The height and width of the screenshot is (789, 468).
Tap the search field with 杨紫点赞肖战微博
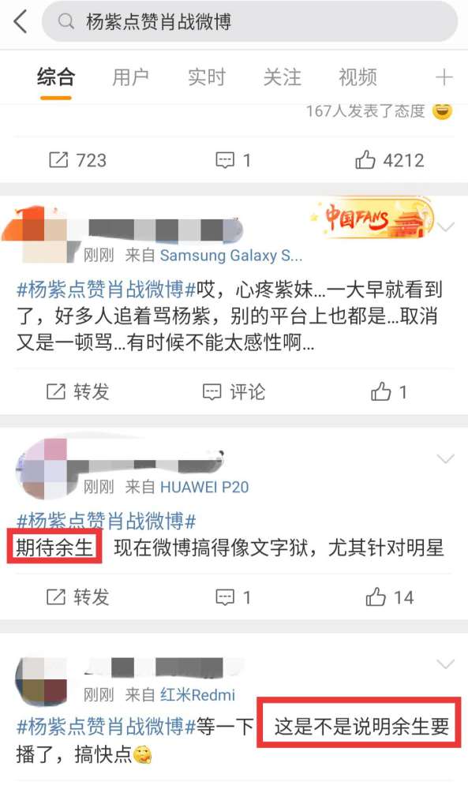pos(249,21)
